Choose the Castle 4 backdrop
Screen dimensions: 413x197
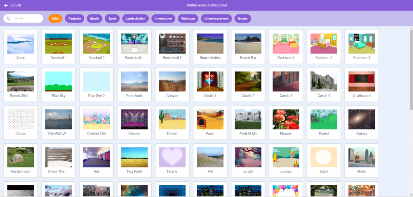tap(324, 85)
